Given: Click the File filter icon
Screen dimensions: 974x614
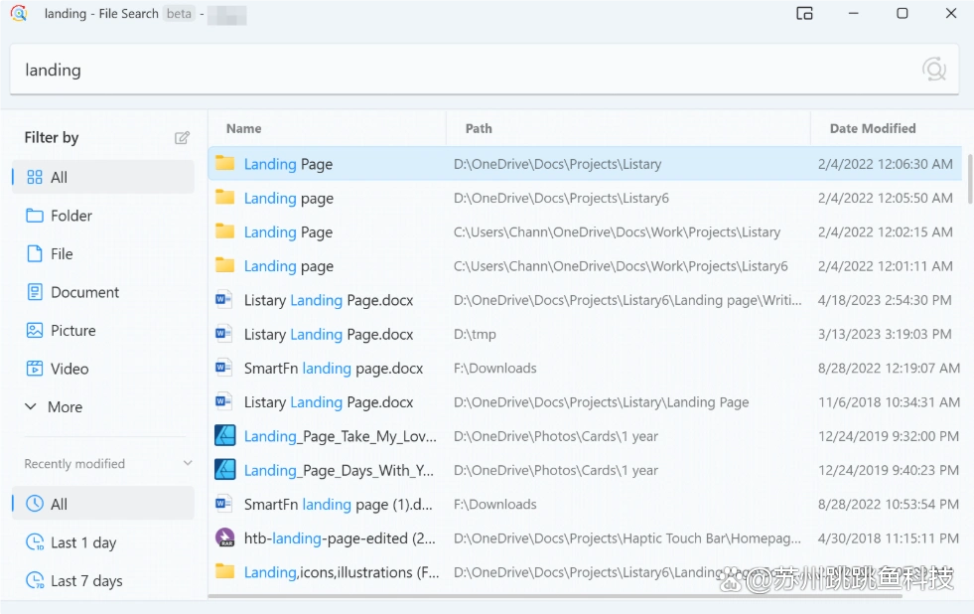Looking at the screenshot, I should coord(35,253).
